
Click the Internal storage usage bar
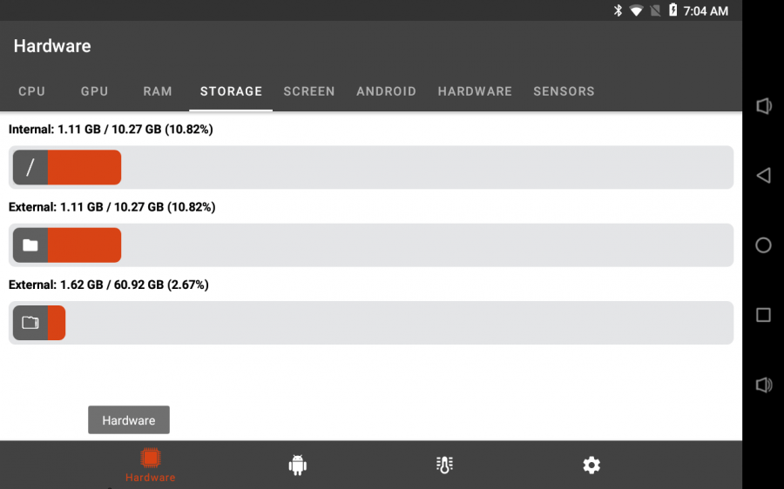point(371,167)
